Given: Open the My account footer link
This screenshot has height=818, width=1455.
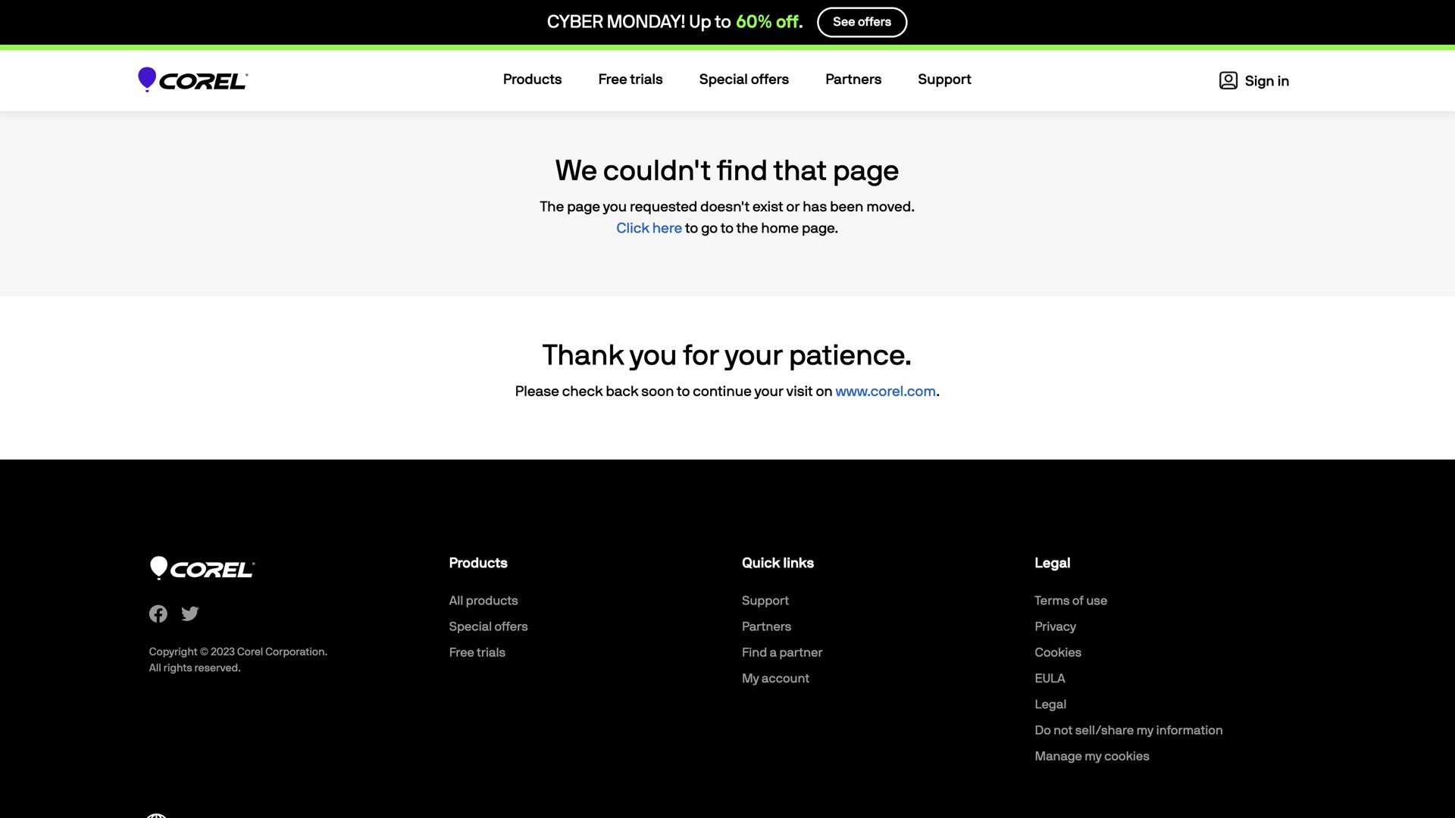Looking at the screenshot, I should (775, 679).
